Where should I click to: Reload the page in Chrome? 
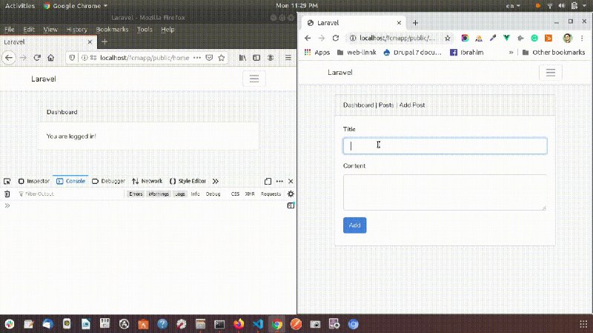[x=336, y=38]
